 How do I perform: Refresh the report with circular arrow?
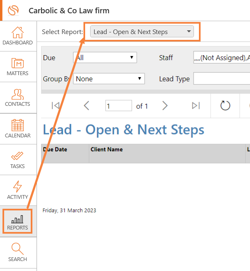tap(225, 105)
